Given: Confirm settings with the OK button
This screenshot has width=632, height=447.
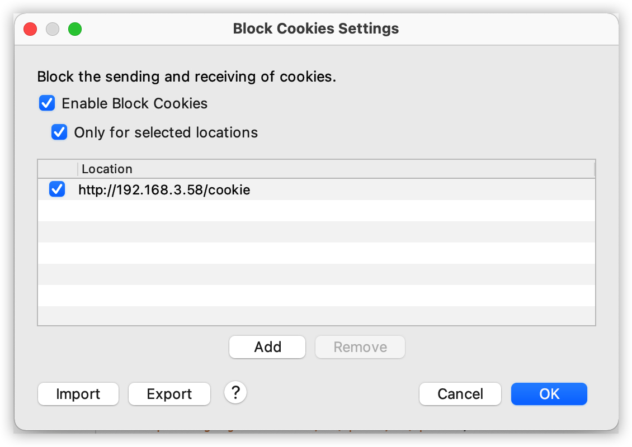Looking at the screenshot, I should (549, 394).
